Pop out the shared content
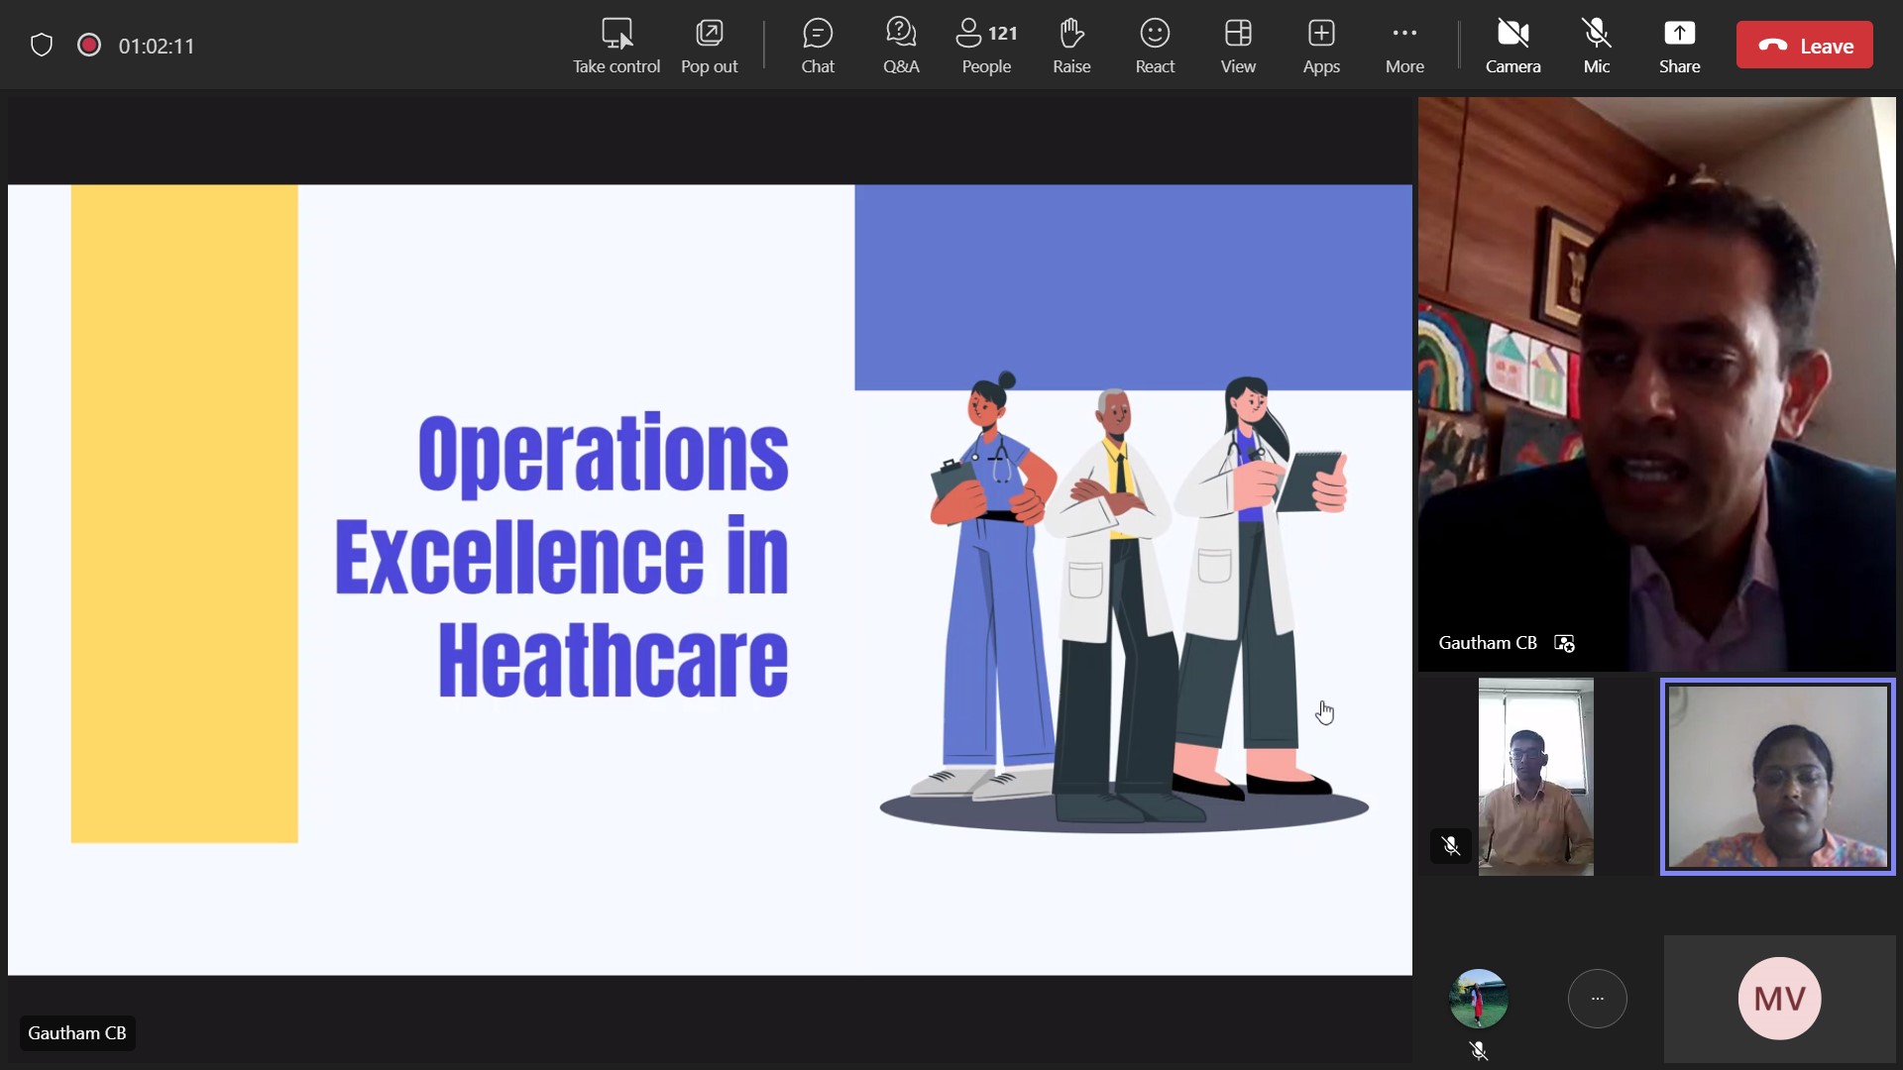The height and width of the screenshot is (1070, 1903). click(x=709, y=46)
